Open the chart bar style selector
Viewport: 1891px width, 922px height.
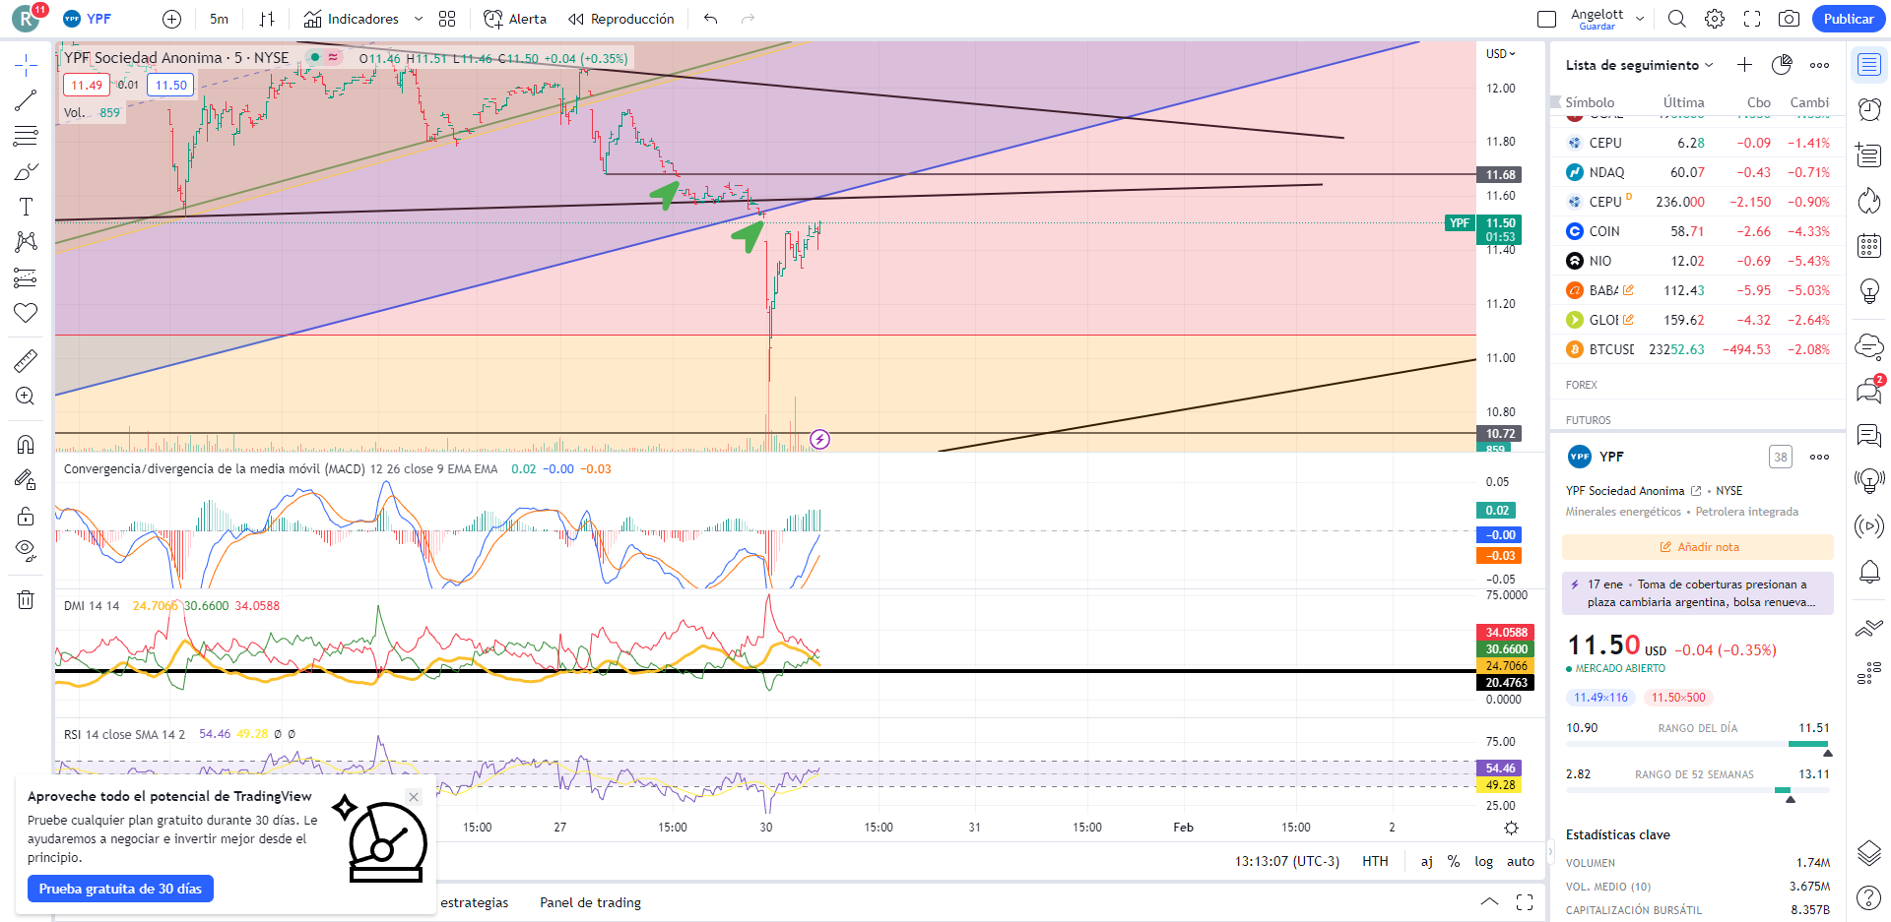[267, 19]
